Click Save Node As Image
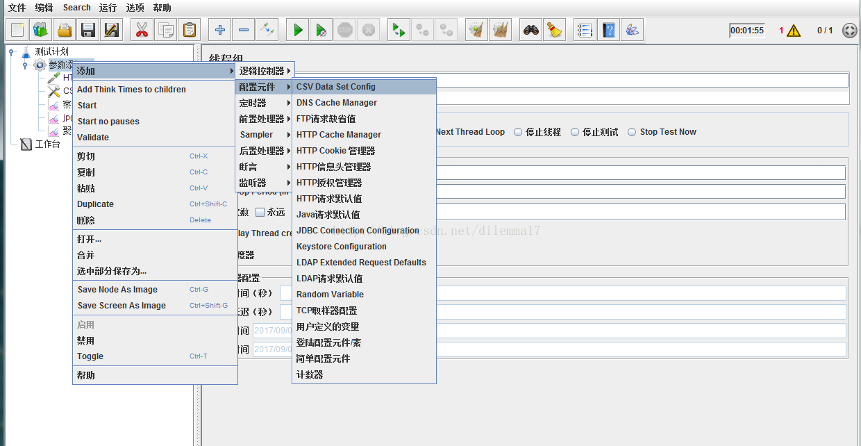 [156, 290]
